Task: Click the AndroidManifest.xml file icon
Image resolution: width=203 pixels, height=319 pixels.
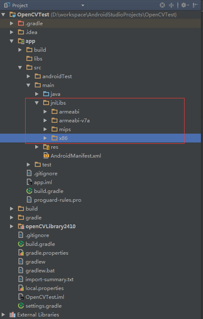Action: pyautogui.click(x=46, y=156)
